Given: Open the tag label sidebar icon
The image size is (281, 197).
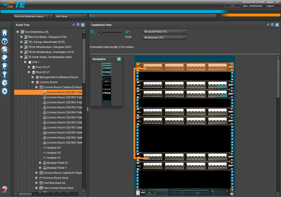Looking at the screenshot, I should click(x=5, y=58).
